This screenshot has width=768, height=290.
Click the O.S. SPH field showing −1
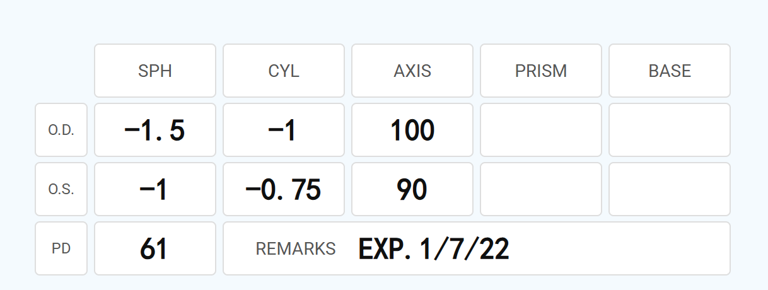(155, 189)
